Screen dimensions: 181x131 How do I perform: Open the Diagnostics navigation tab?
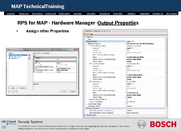coord(145,13)
